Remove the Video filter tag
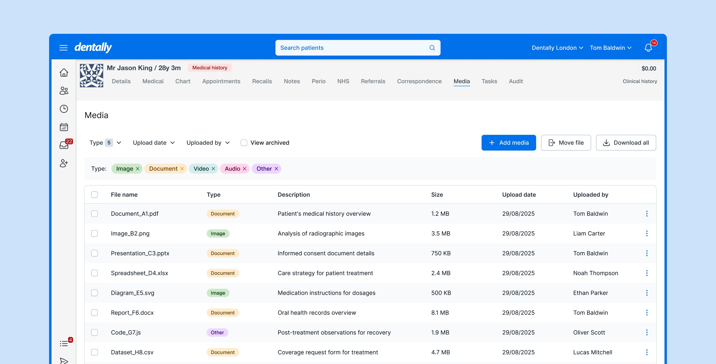Screen dimensions: 716x364 coord(213,169)
